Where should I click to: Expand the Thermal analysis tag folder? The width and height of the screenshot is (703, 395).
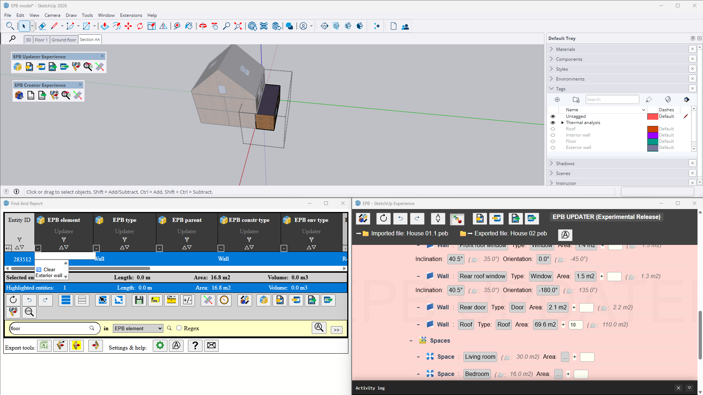tap(562, 123)
